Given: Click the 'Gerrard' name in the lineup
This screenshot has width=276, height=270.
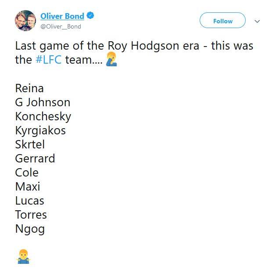Looking at the screenshot, I should [x=35, y=158].
